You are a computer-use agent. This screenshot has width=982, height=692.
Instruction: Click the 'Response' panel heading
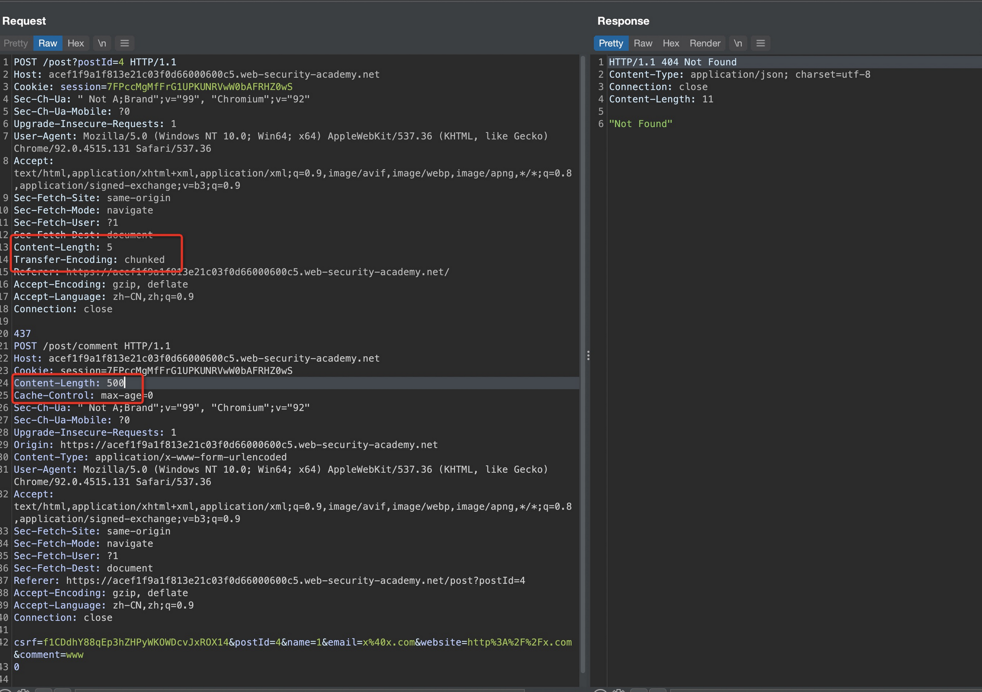623,21
